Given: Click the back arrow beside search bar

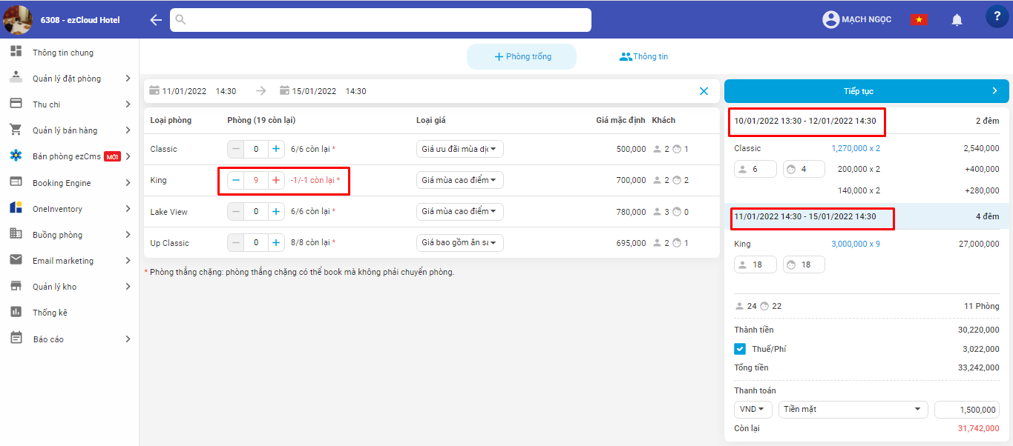Looking at the screenshot, I should click(155, 20).
